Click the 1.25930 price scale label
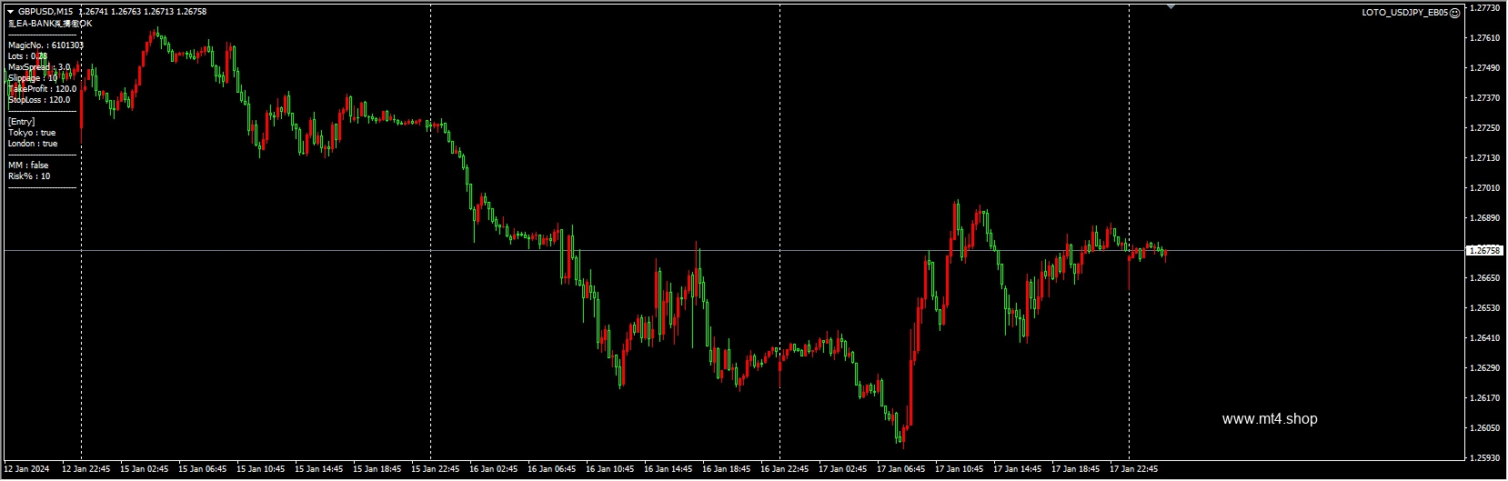The height and width of the screenshot is (481, 1508). [1484, 458]
